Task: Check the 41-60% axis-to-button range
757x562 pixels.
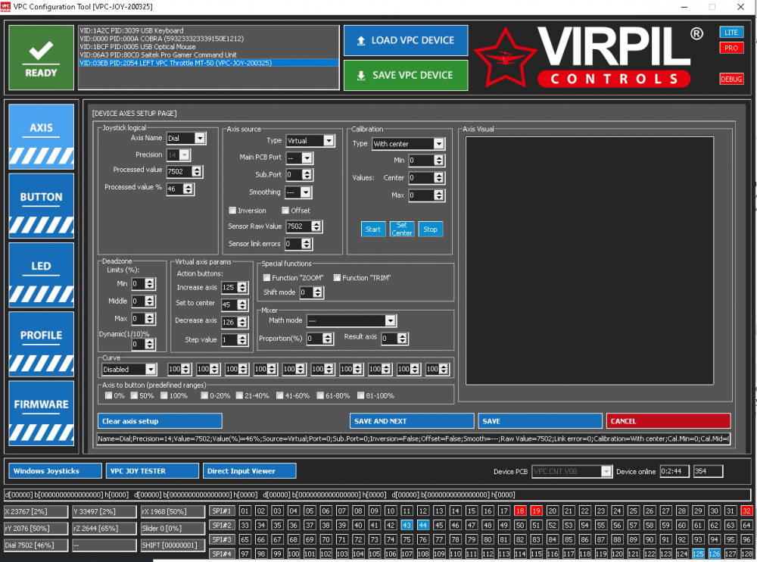Action: [280, 395]
